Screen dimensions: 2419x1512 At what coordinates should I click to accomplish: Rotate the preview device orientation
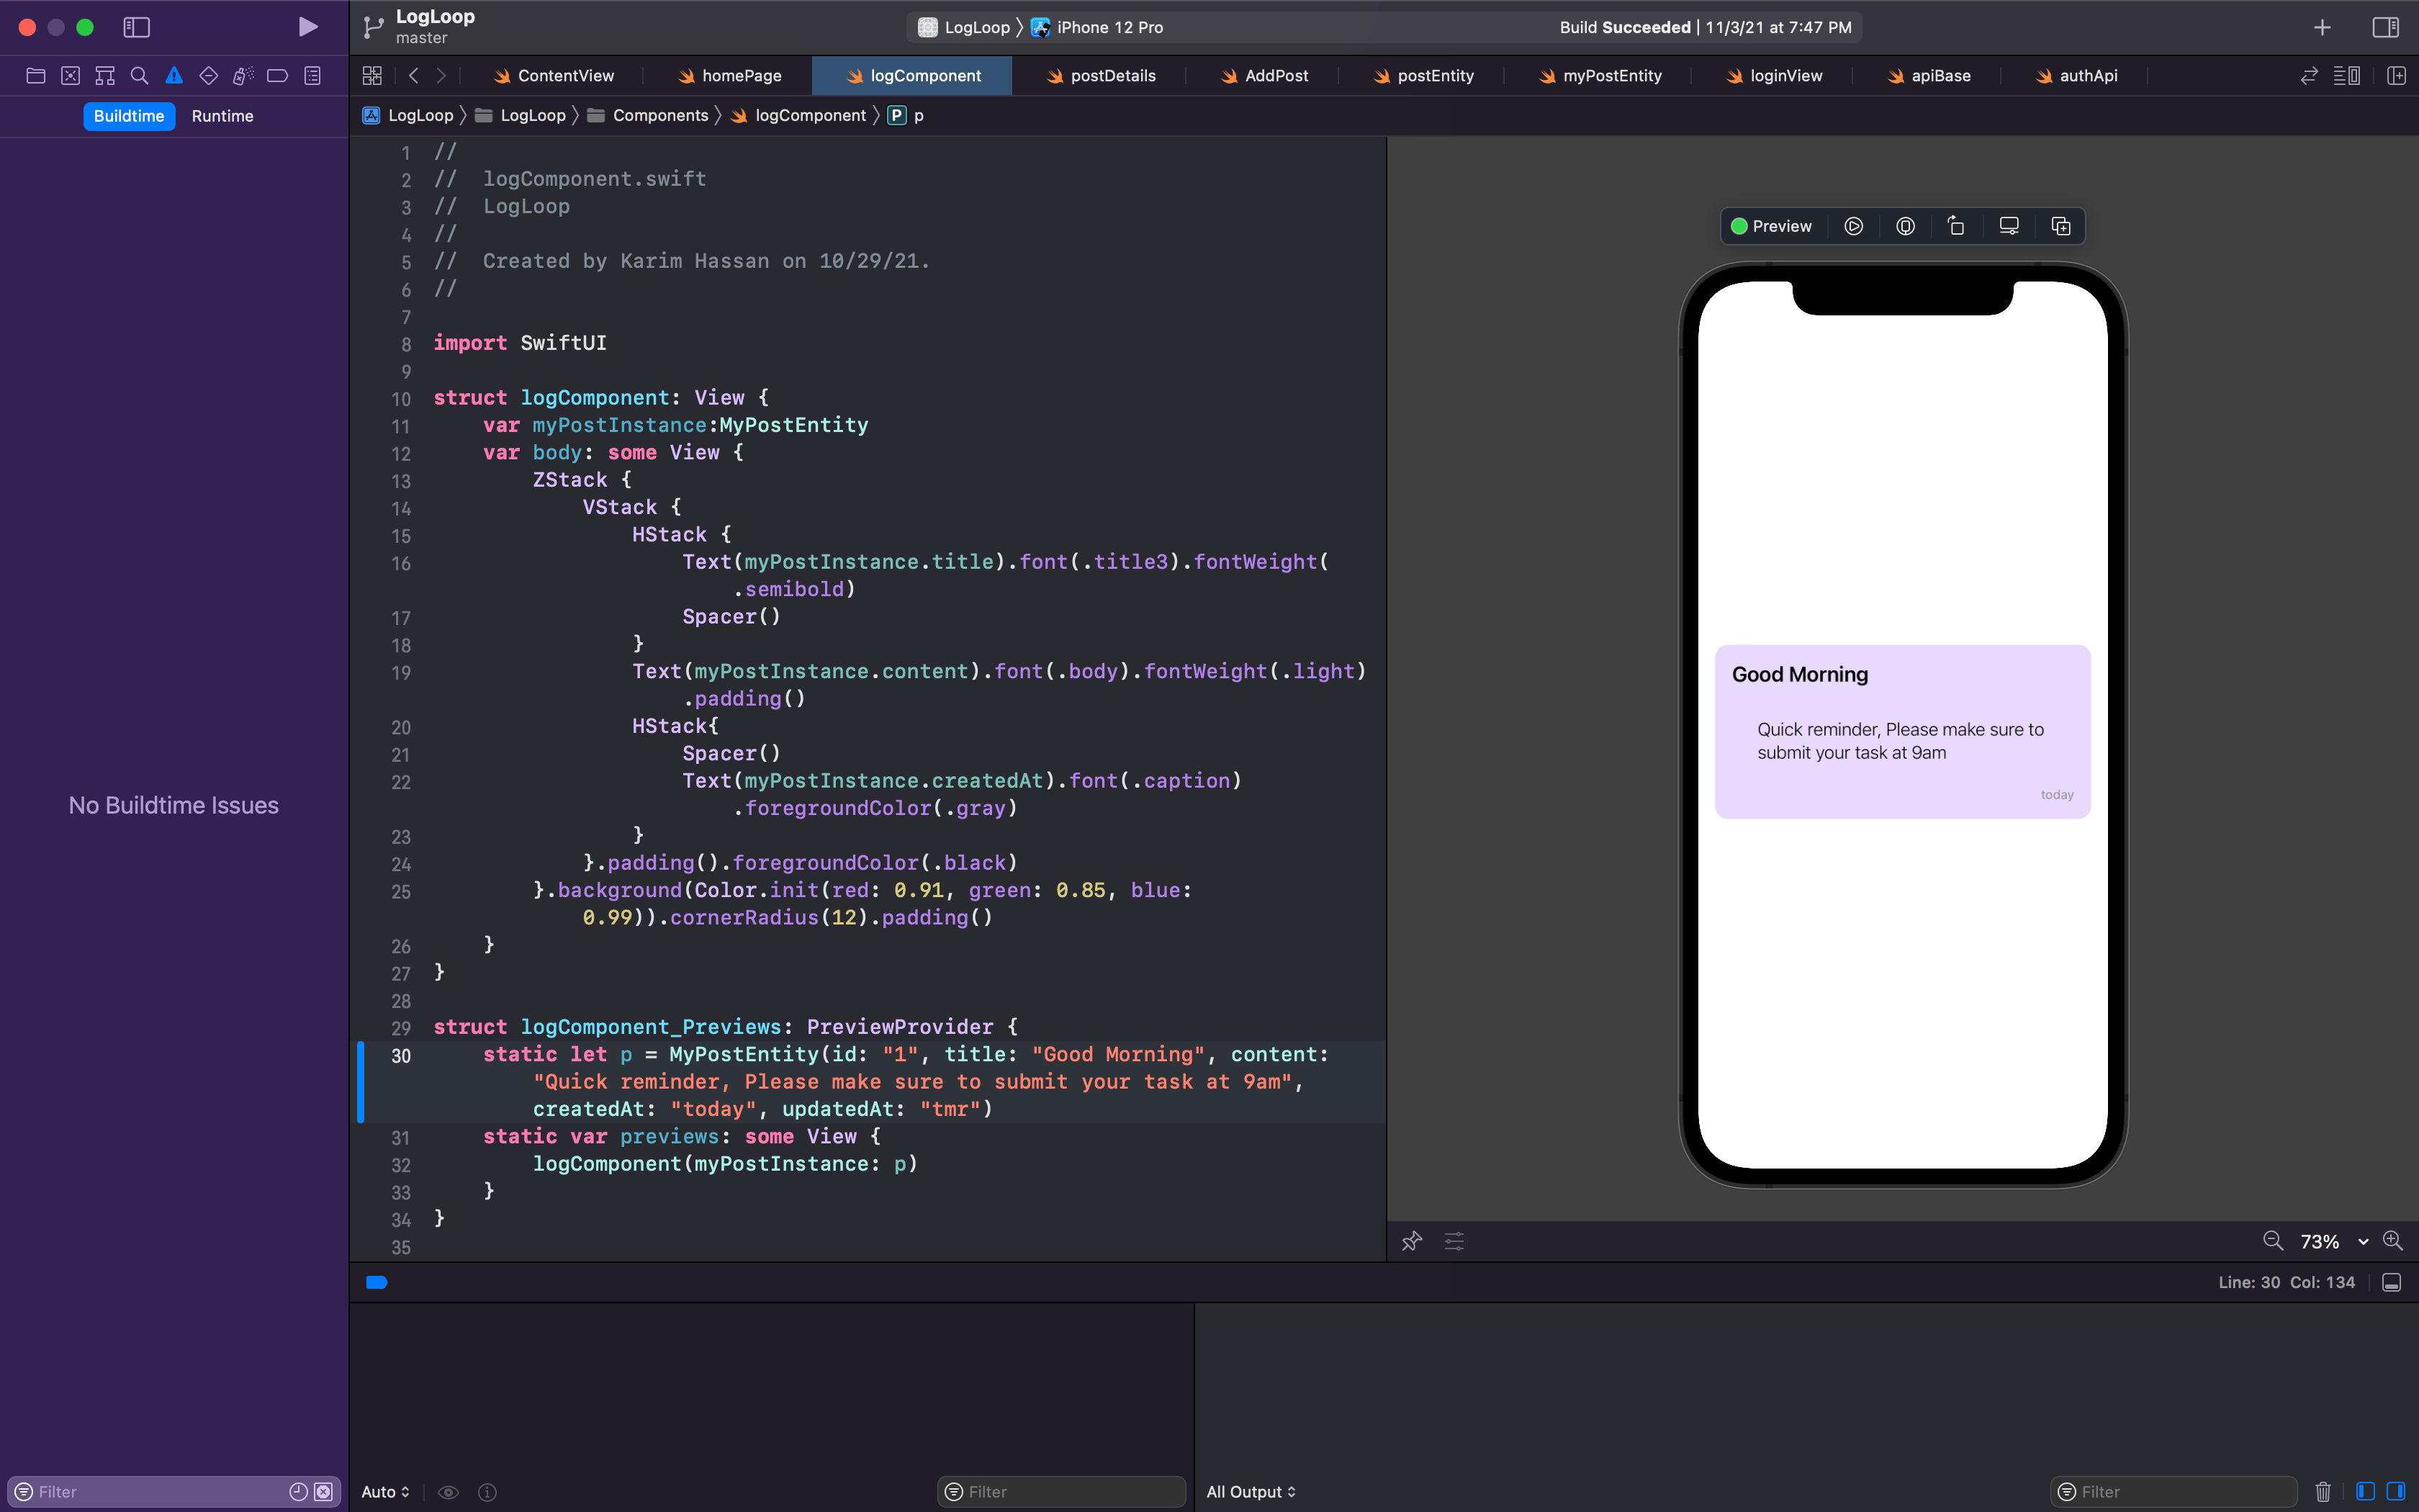tap(1956, 226)
